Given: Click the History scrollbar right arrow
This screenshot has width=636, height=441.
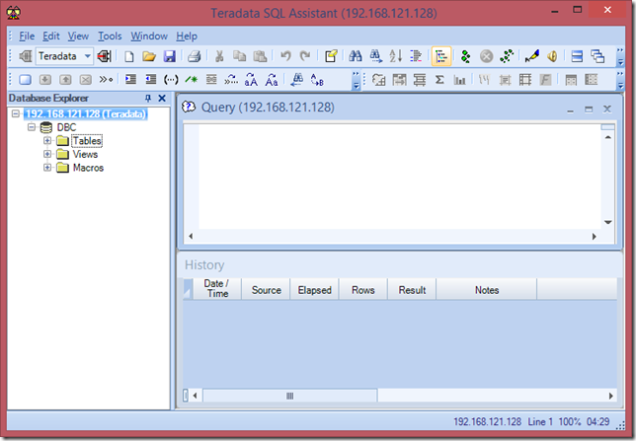Looking at the screenshot, I should pyautogui.click(x=611, y=396).
